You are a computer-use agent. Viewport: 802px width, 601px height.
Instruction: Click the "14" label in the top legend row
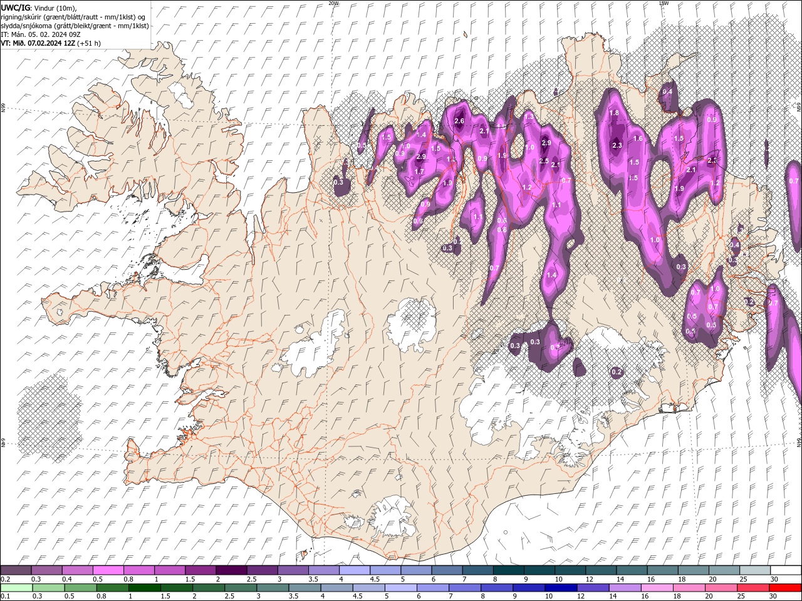point(620,579)
